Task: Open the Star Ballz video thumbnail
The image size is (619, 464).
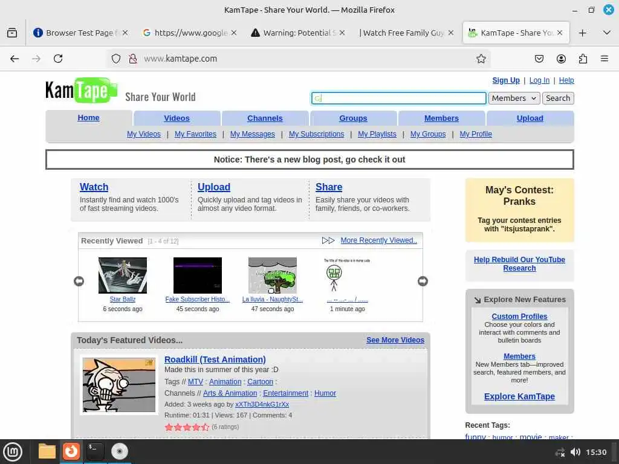Action: click(122, 275)
